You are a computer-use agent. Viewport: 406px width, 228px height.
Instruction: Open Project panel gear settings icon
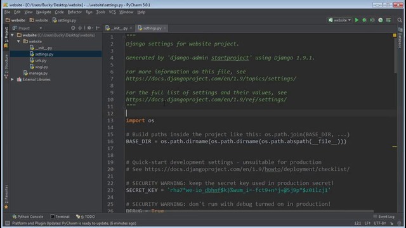click(89, 28)
